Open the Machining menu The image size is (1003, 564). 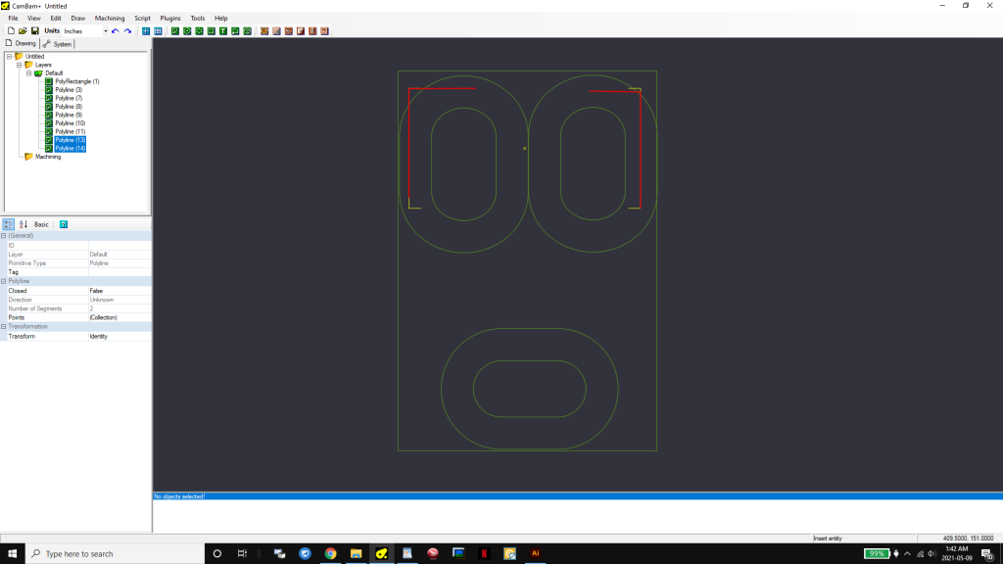[x=110, y=18]
